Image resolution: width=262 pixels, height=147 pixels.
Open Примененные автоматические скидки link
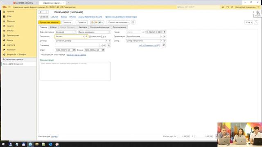click(121, 17)
